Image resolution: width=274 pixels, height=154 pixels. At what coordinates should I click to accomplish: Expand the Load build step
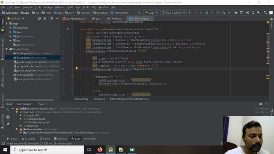[21, 115]
